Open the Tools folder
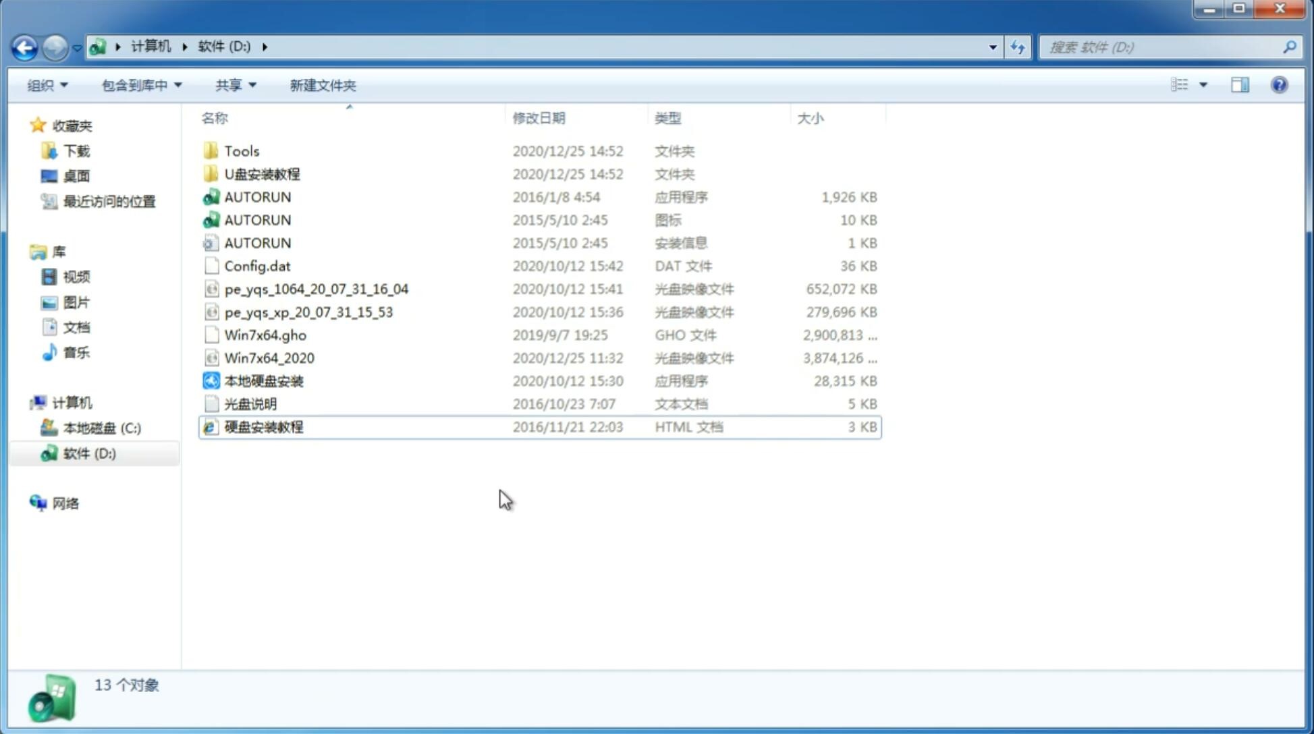 pos(240,150)
